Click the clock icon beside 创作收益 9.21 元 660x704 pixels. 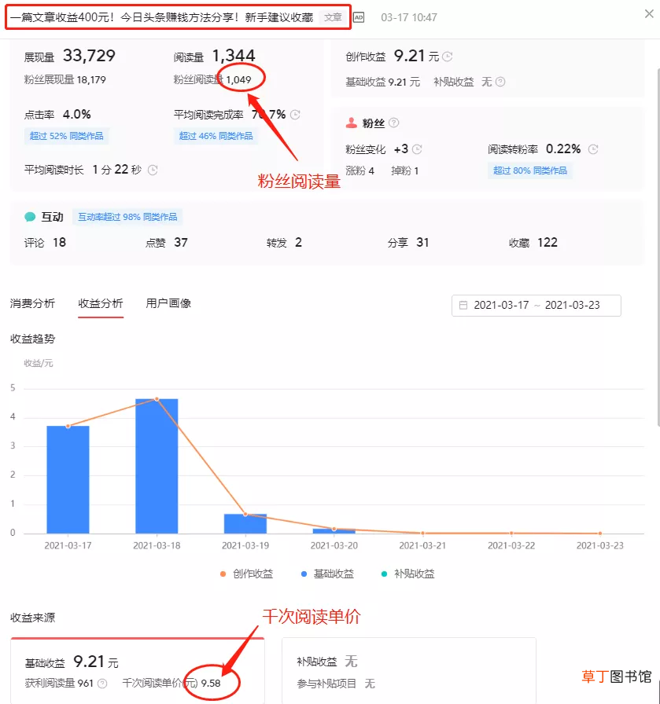click(448, 57)
